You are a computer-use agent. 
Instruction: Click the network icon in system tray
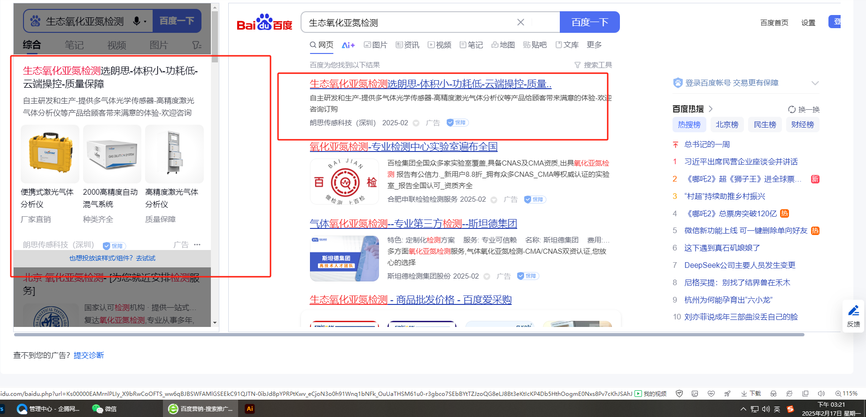click(755, 409)
